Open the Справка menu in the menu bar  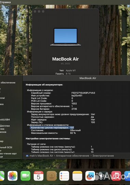(5, 2)
